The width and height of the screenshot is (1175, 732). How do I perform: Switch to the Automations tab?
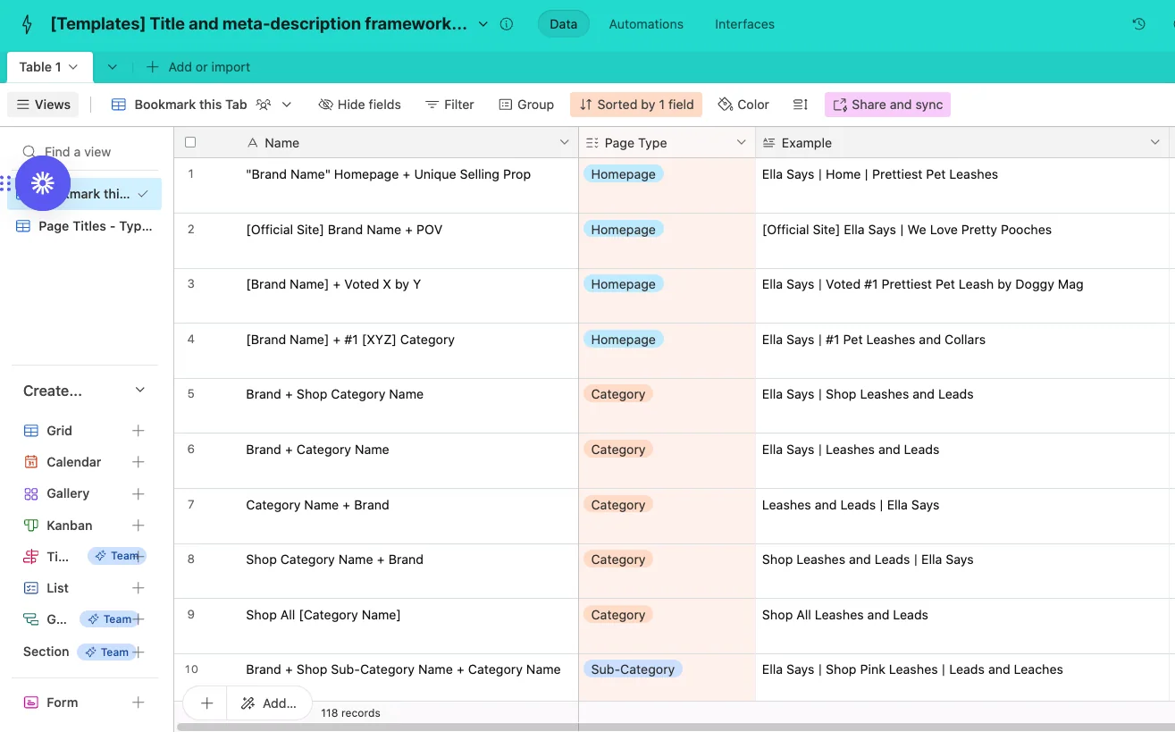point(646,24)
